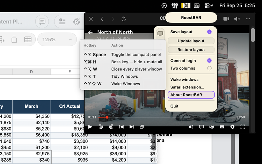This screenshot has width=262, height=164.
Task: Reload the player page
Action: [x=124, y=19]
